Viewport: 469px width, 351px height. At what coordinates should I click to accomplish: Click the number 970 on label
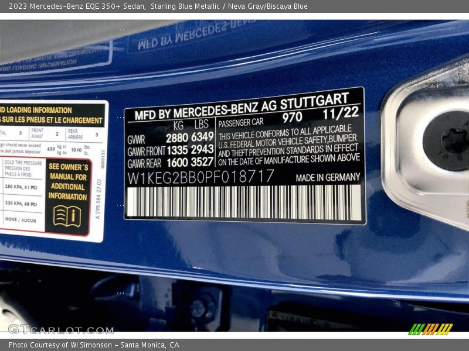point(292,118)
